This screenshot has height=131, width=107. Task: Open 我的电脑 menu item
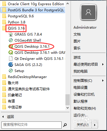tap(81, 71)
